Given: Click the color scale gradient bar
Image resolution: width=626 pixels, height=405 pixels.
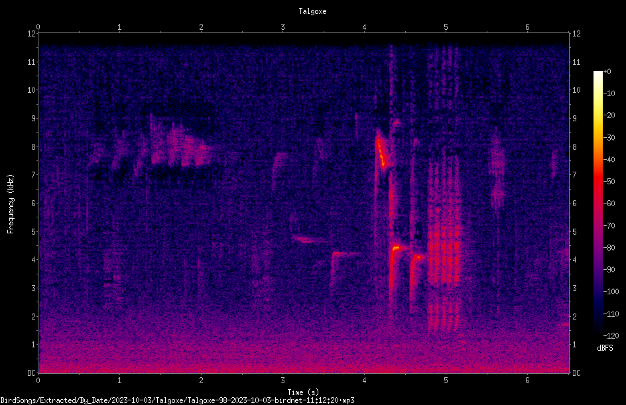Looking at the screenshot, I should 597,203.
